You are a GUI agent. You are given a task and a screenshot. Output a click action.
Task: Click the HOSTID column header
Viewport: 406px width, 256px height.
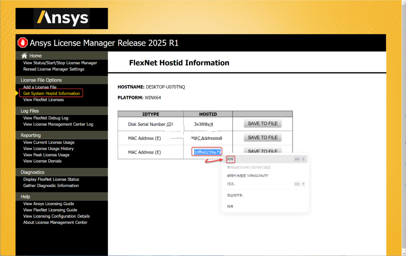coord(208,114)
